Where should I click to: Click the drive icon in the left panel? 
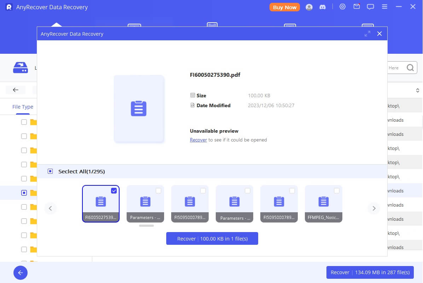[x=21, y=67]
